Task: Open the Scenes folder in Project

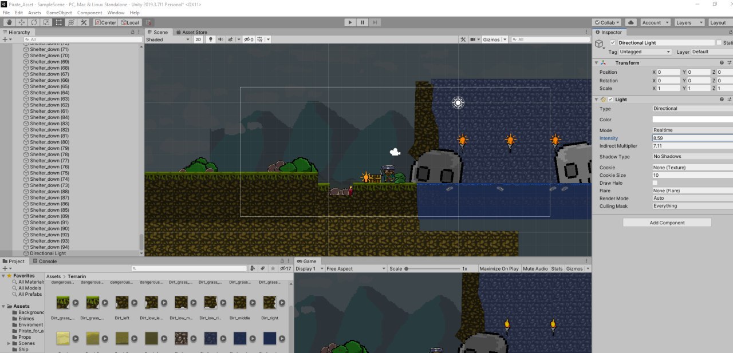Action: click(26, 343)
